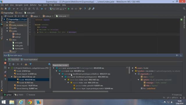The width and height of the screenshot is (186, 105).
Task: Collapse the ExpressApp root folder
Action: tap(4, 19)
